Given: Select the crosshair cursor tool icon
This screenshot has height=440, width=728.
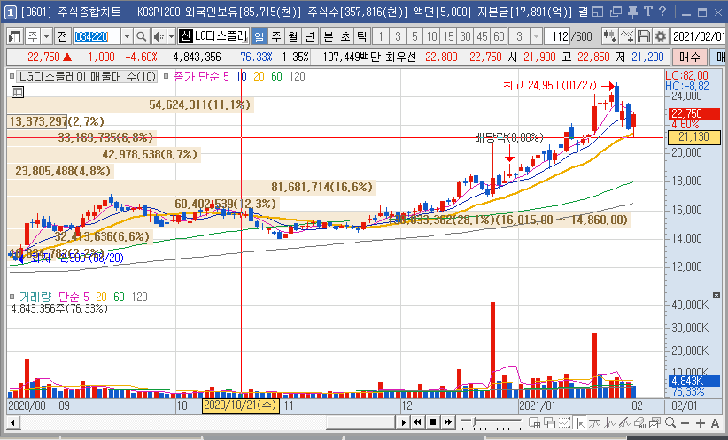Looking at the screenshot, I should pos(580,422).
